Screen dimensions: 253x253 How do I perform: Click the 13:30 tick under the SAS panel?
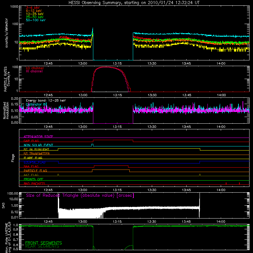point(152,222)
